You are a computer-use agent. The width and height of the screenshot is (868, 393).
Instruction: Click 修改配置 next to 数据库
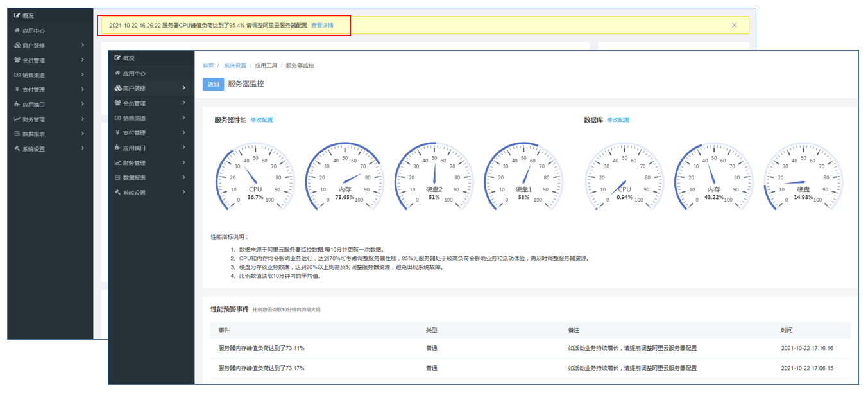coord(618,120)
